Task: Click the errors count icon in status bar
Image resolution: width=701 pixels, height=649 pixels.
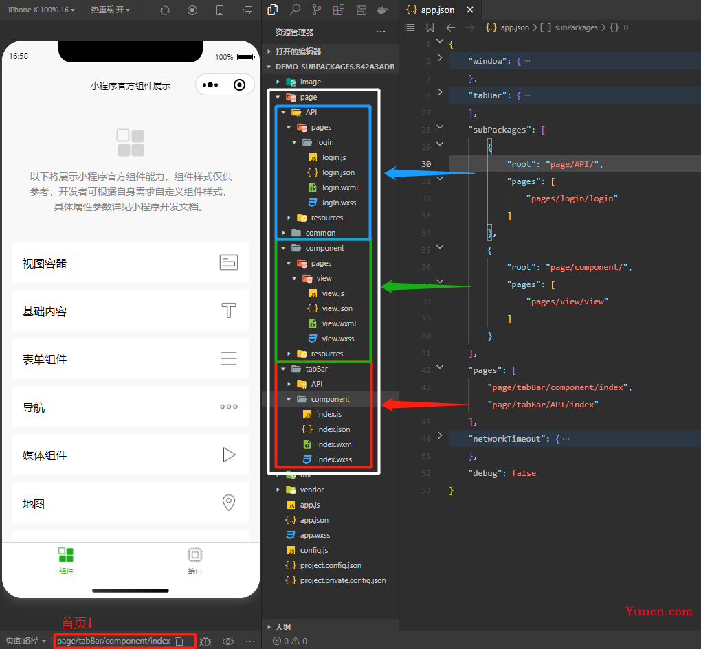Action: click(x=280, y=641)
